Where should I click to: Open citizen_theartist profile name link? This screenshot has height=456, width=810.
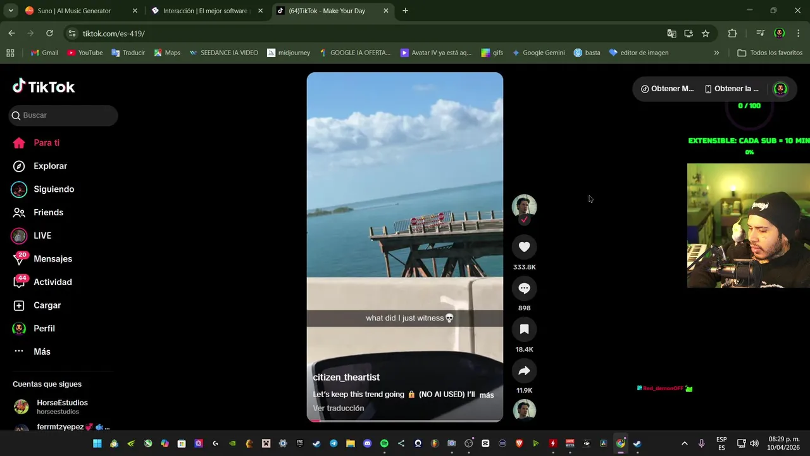pos(346,377)
